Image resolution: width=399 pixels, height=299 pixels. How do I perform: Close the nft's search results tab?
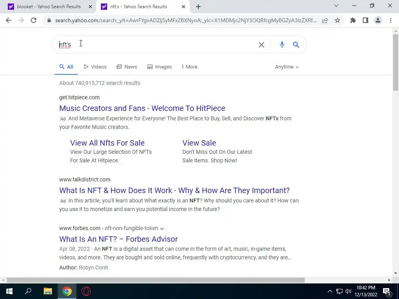[184, 7]
